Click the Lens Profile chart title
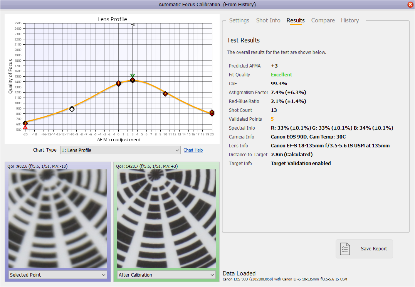The height and width of the screenshot is (287, 415). (x=112, y=19)
